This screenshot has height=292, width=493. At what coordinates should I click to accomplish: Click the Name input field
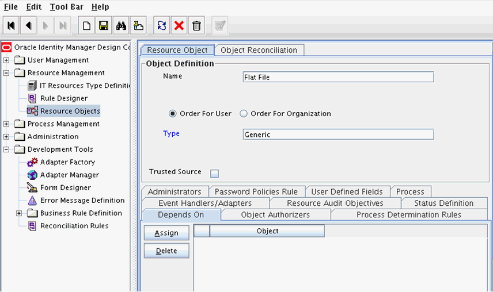(338, 77)
